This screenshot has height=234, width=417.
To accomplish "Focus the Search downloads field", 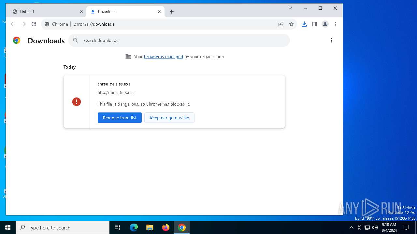I will point(179,40).
